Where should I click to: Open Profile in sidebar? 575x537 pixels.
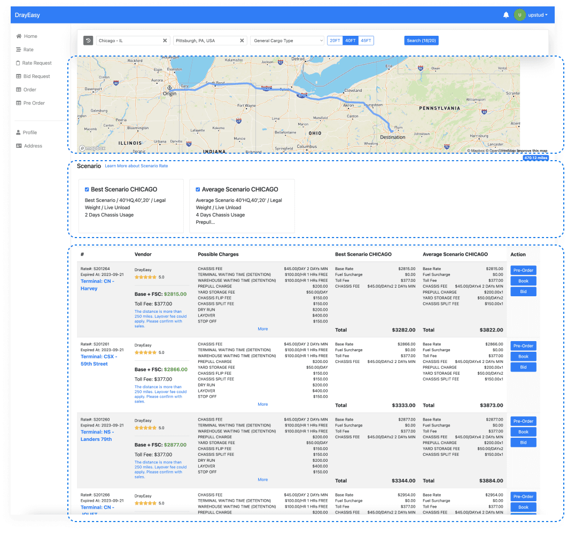30,132
